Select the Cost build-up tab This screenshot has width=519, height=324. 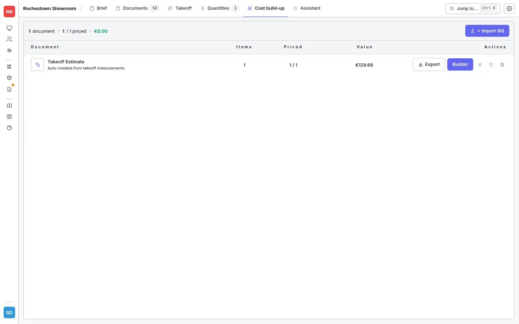click(x=266, y=8)
